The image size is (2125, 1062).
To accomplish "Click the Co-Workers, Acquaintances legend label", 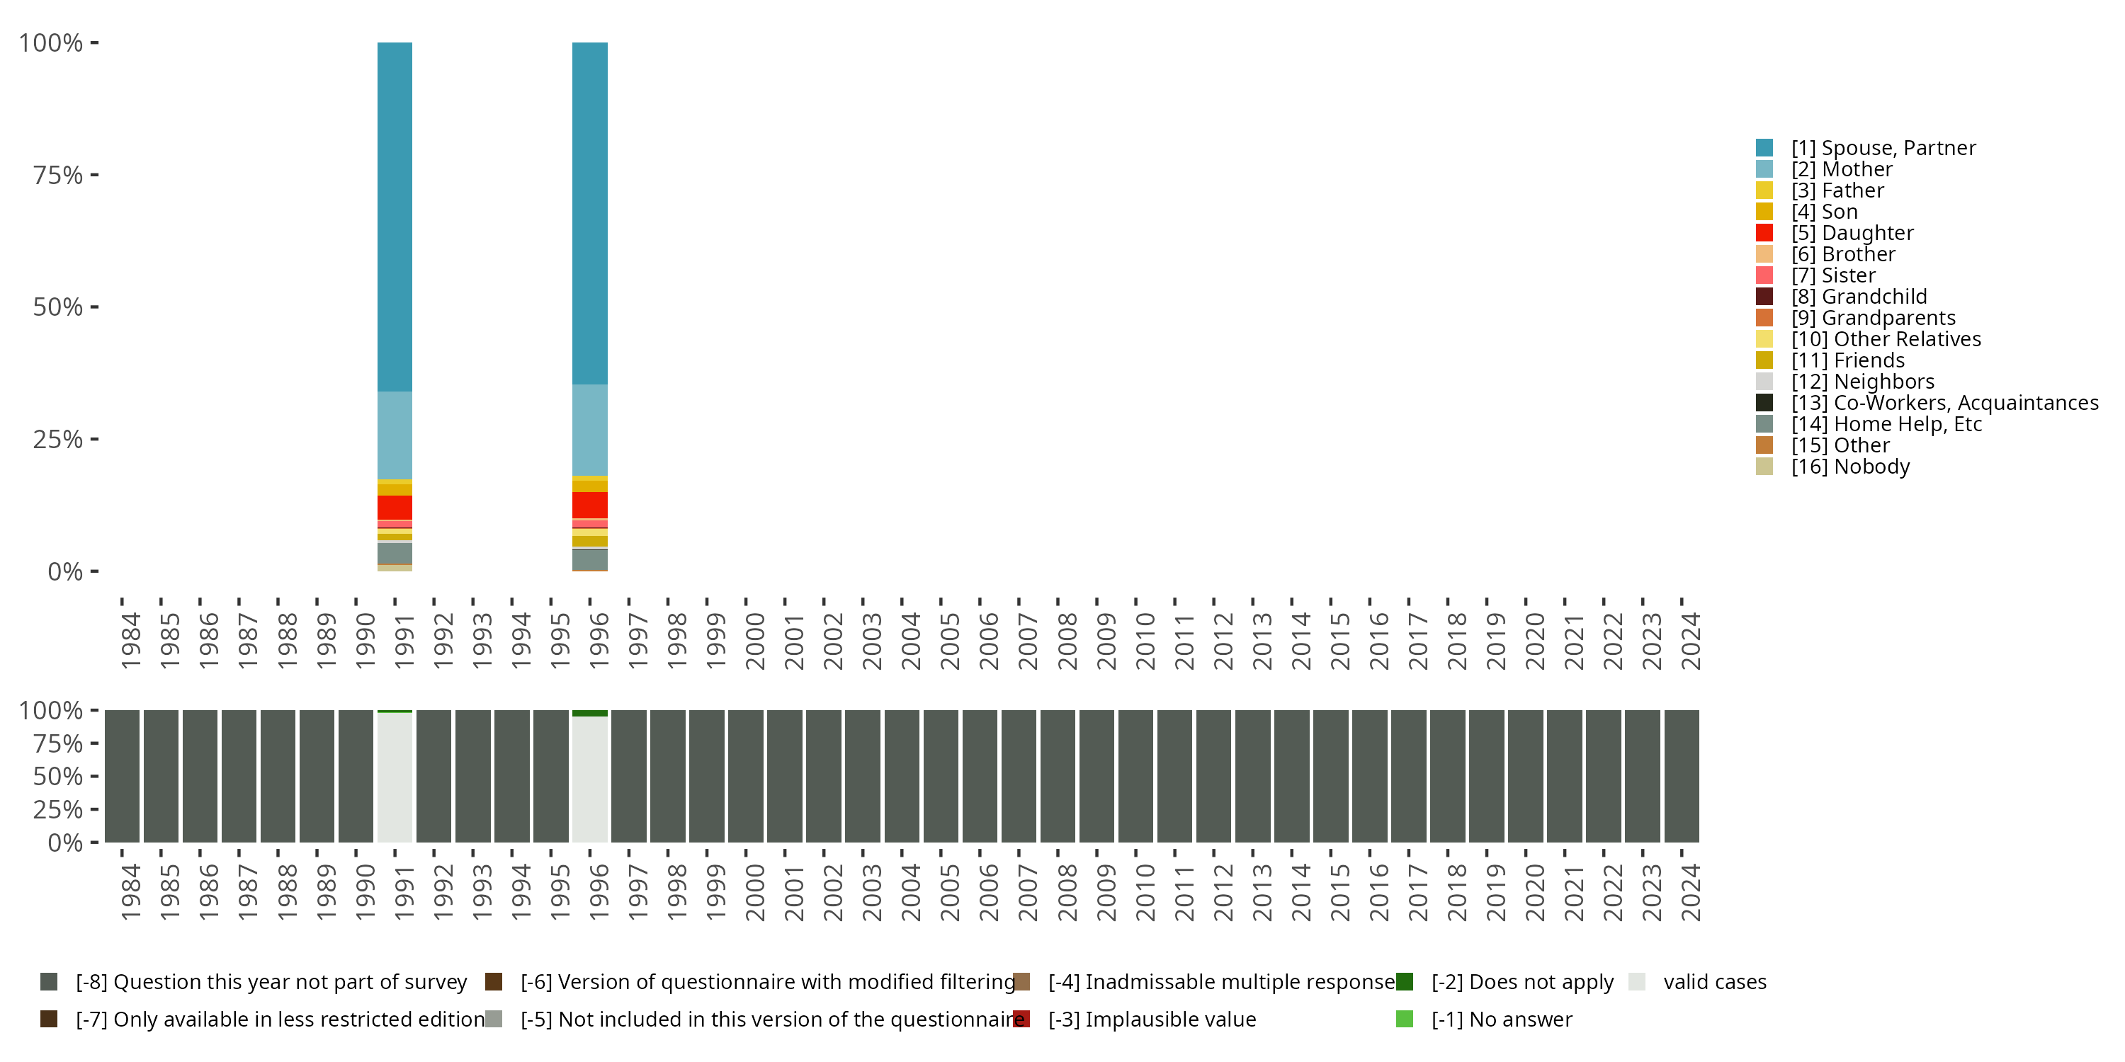I will (x=1944, y=402).
